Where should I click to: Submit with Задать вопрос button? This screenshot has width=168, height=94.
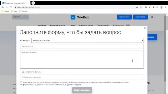point(82,90)
